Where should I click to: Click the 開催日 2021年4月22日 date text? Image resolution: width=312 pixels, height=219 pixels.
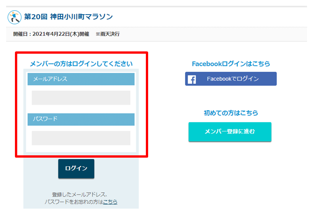(51, 34)
